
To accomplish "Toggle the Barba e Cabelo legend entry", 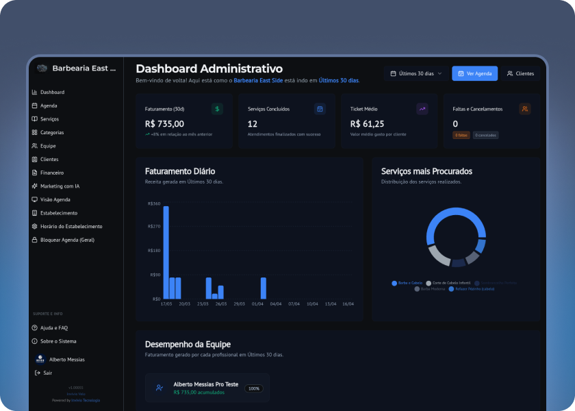I will pos(407,283).
